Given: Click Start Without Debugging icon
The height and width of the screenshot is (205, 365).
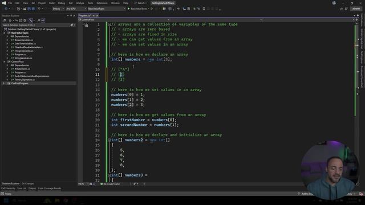Looking at the screenshot, I should point(152,9).
